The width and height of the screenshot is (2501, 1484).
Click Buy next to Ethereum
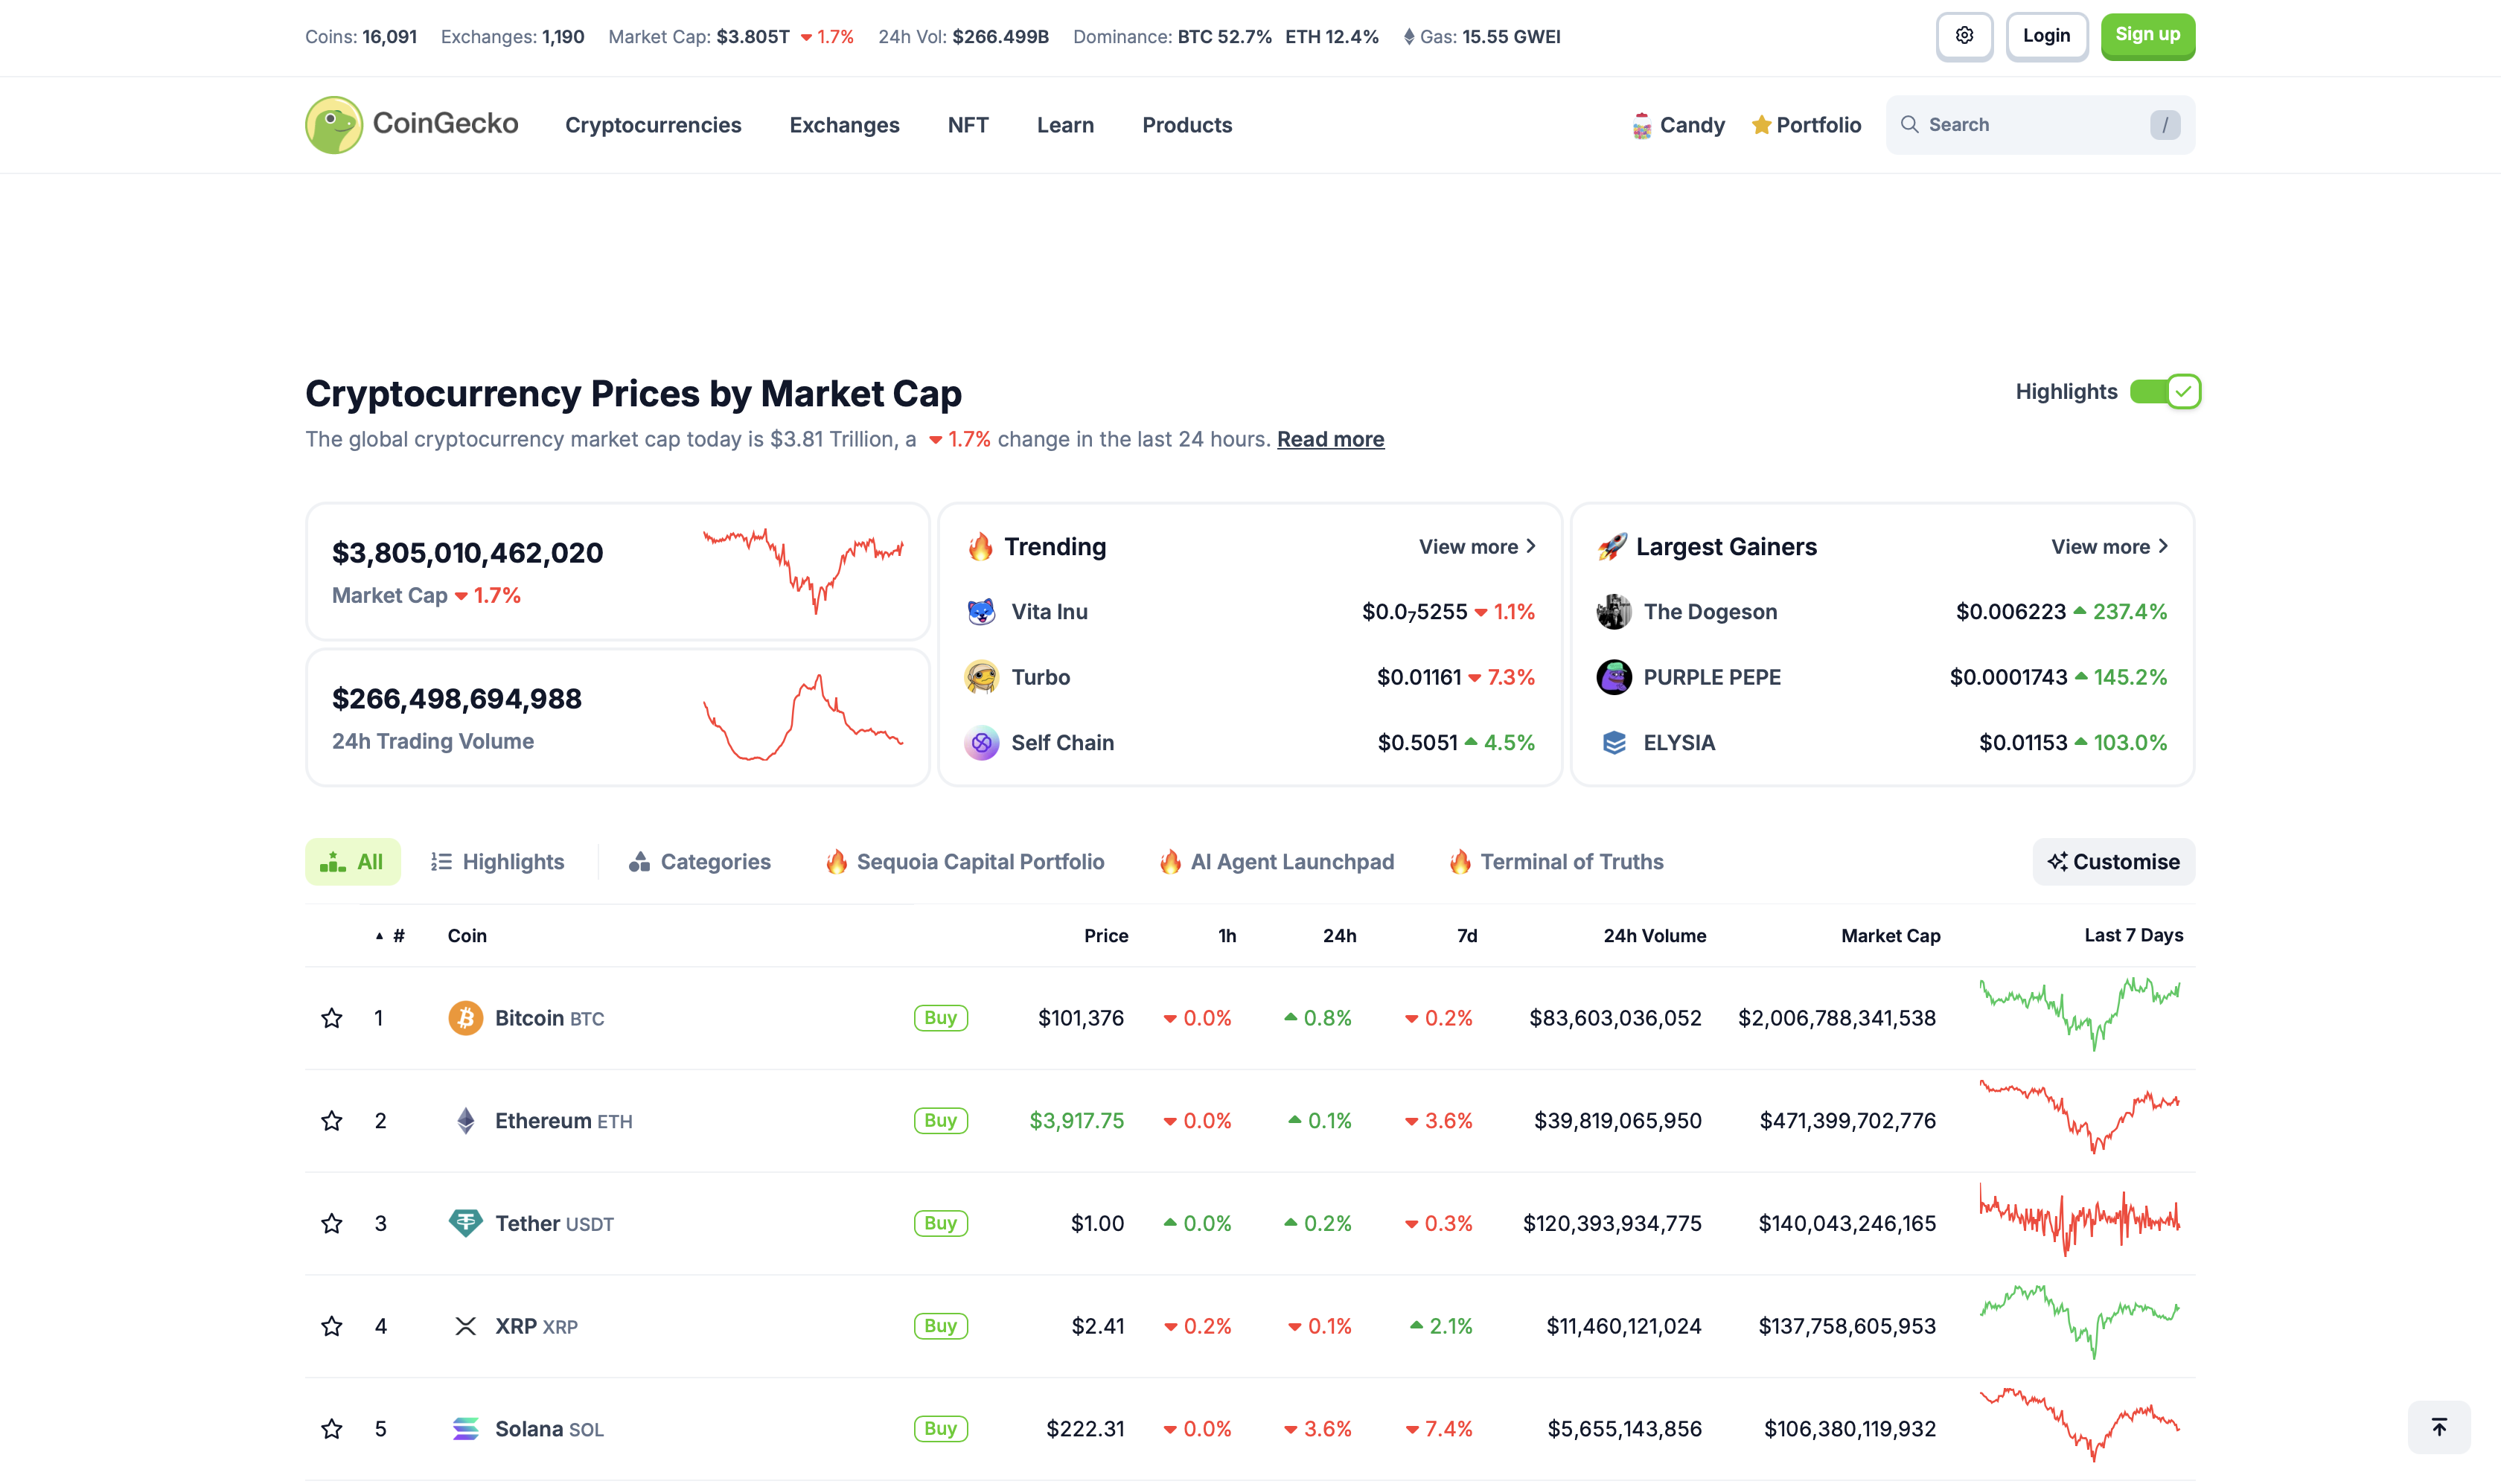click(940, 1121)
